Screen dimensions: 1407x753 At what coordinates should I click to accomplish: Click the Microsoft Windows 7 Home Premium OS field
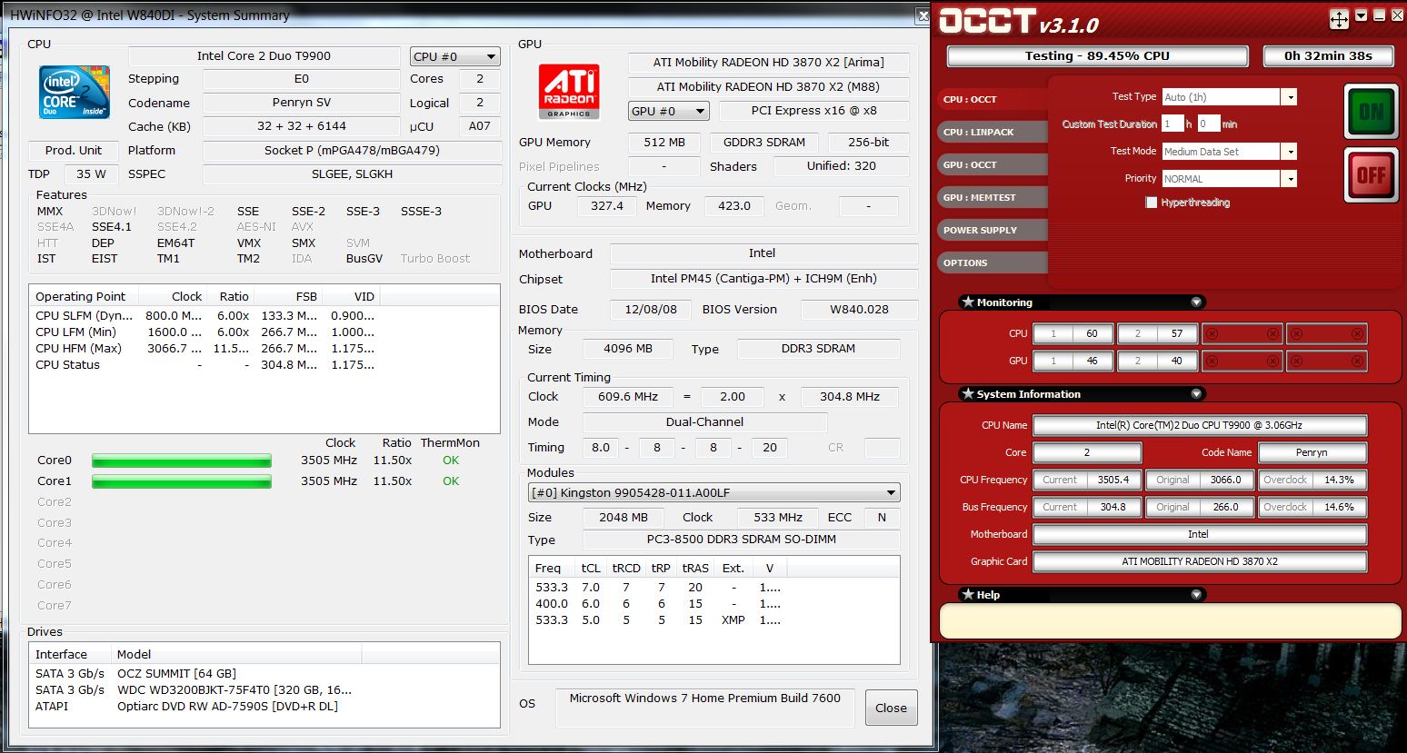pyautogui.click(x=704, y=708)
